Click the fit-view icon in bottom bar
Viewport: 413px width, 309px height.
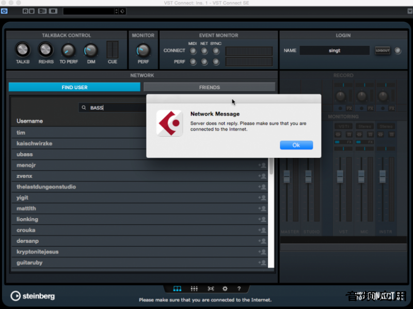coord(211,289)
